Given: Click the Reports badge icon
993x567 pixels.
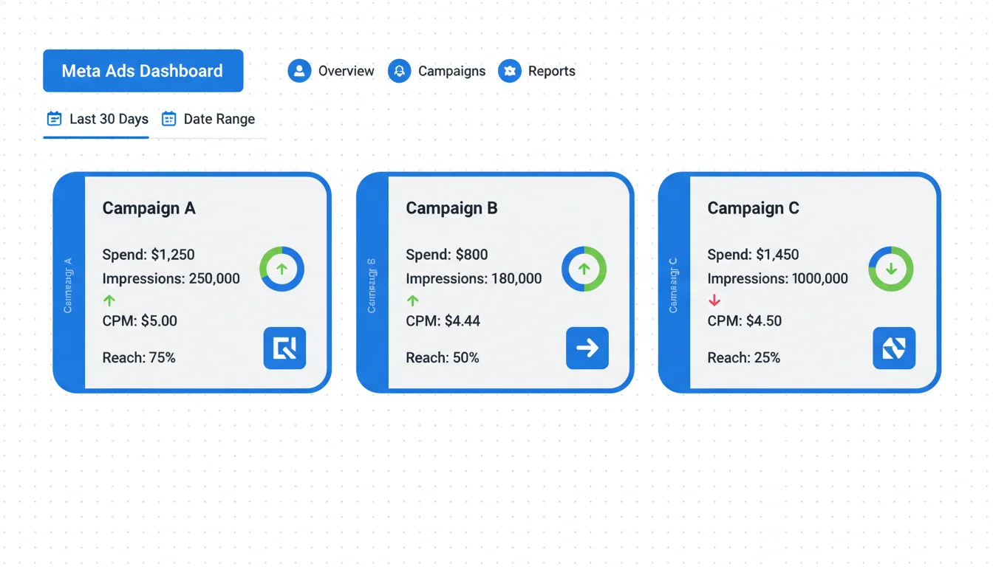Looking at the screenshot, I should pos(509,71).
